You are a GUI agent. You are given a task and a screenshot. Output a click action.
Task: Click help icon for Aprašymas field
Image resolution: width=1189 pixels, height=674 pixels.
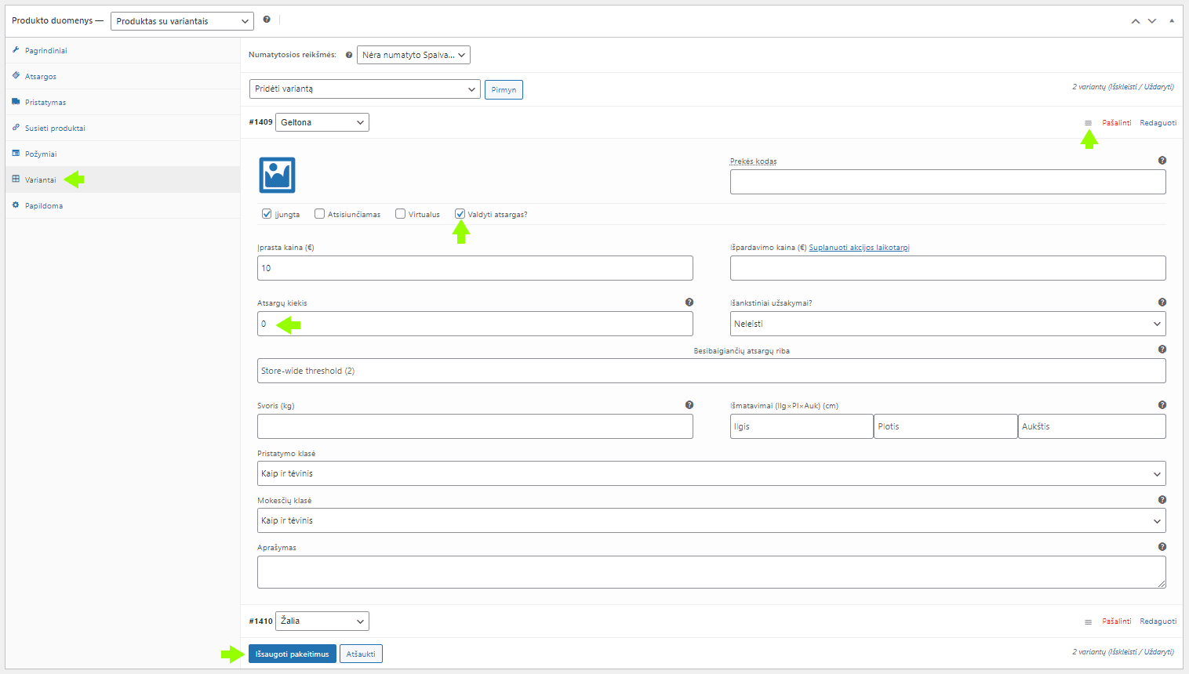1162,547
